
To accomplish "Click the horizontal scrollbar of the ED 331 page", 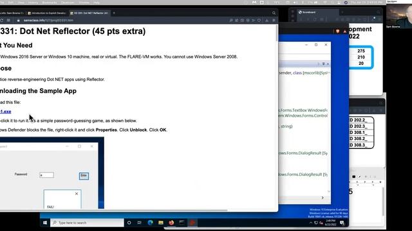I will (x=113, y=210).
